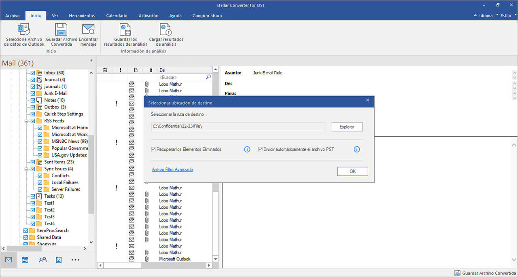Open Aplicar Filtro Avanzado link
The width and height of the screenshot is (518, 277).
click(x=172, y=169)
